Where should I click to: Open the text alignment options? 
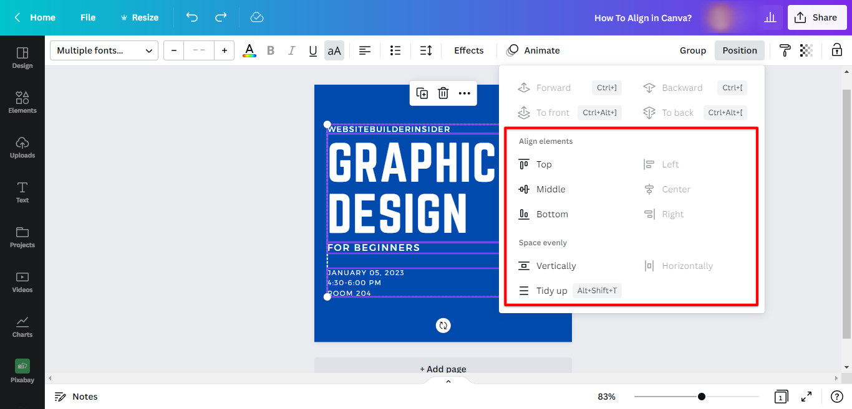[x=365, y=50]
